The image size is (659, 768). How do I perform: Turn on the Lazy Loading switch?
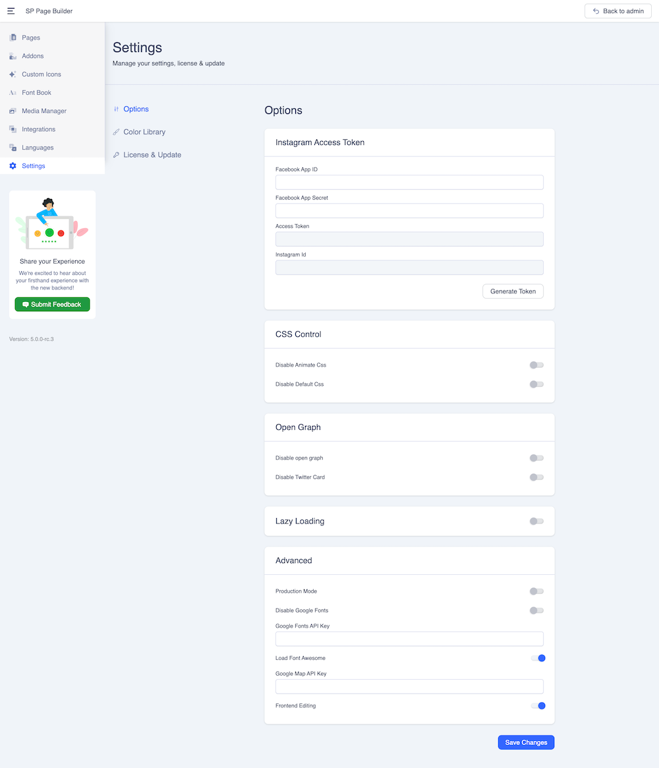pos(536,521)
